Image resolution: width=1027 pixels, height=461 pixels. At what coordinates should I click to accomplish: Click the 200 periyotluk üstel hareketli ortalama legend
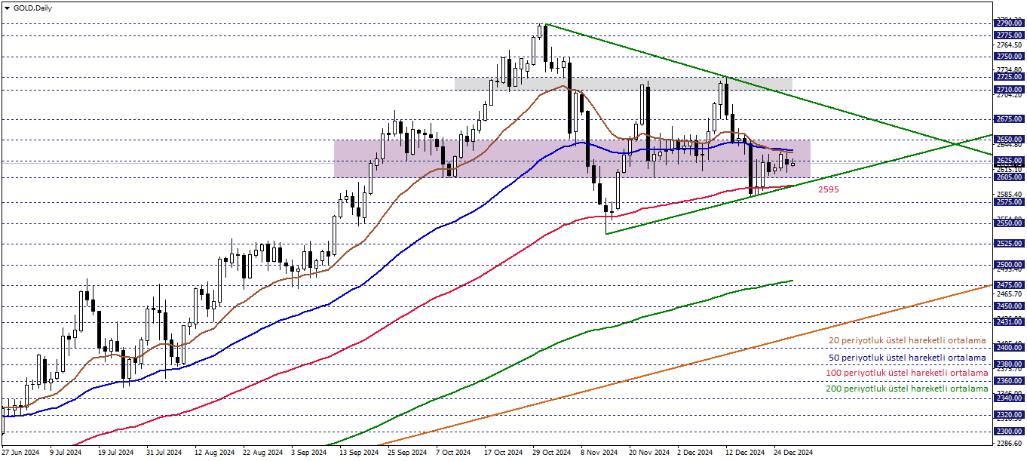point(906,389)
